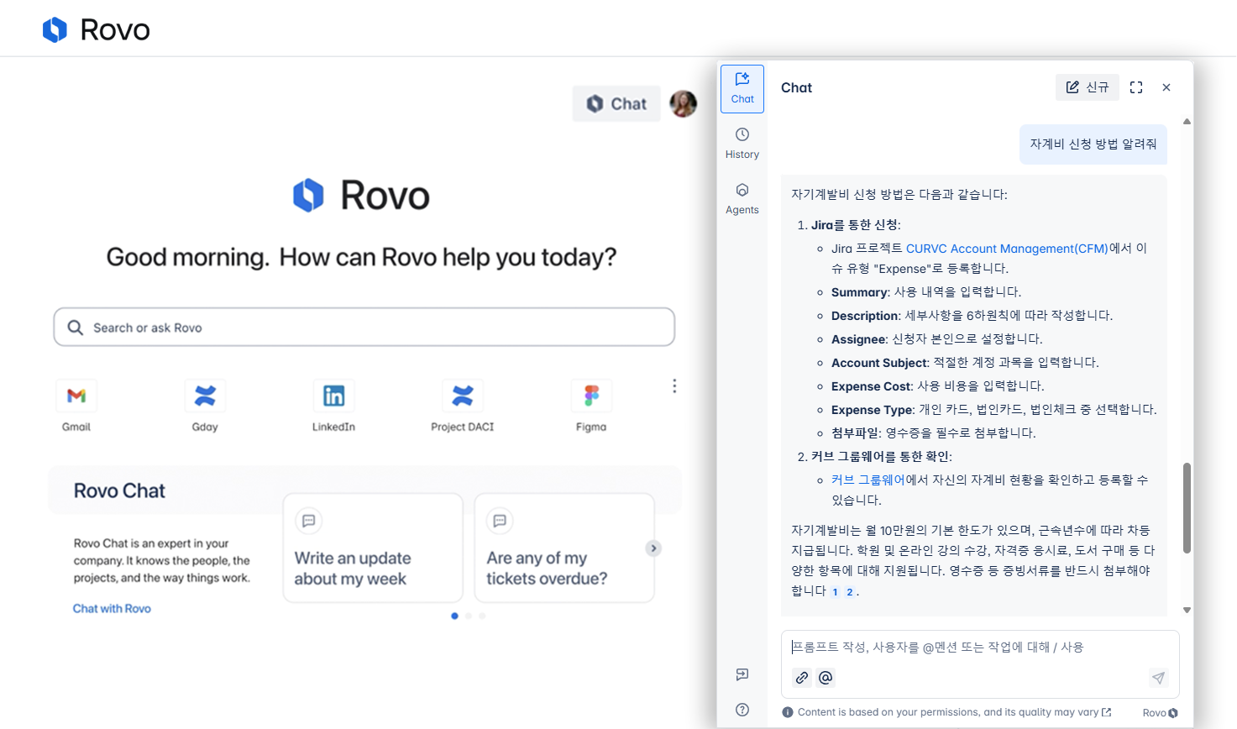1237x729 pixels.
Task: Switch to the Chat tab in sidebar
Action: click(x=742, y=88)
